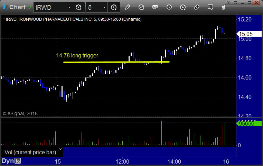Click the 15.20 price axis label

coord(245,19)
